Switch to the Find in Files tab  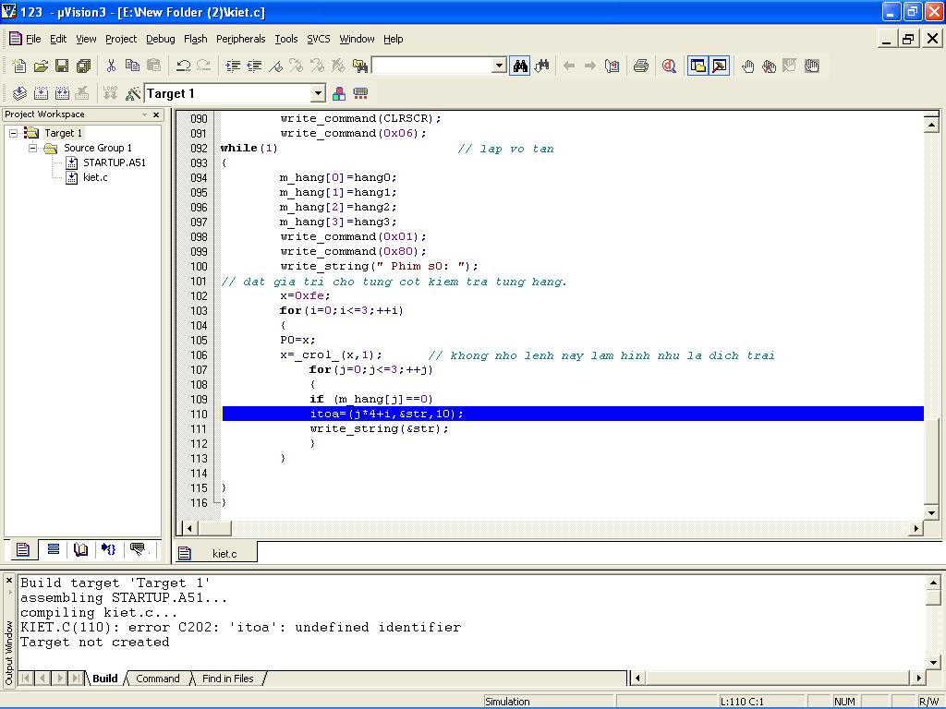point(227,679)
